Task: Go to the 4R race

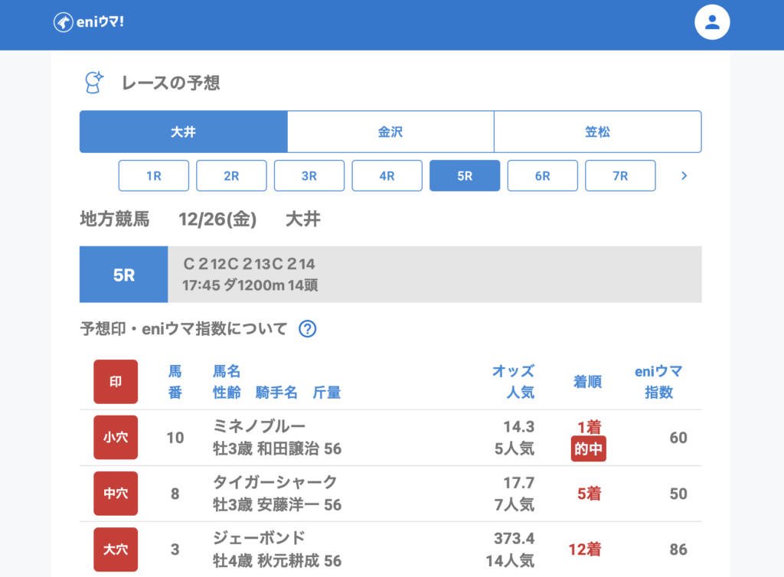Action: point(387,176)
